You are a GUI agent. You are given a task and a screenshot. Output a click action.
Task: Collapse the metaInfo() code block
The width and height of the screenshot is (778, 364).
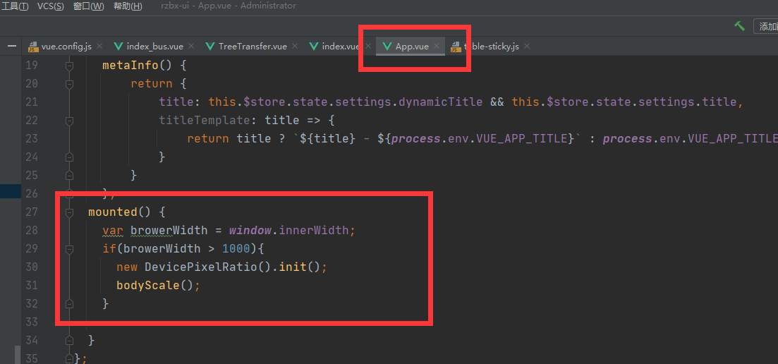point(69,66)
